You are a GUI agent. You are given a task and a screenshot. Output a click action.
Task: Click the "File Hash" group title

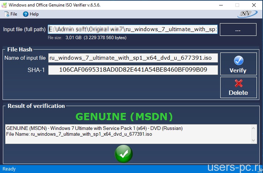[20, 50]
